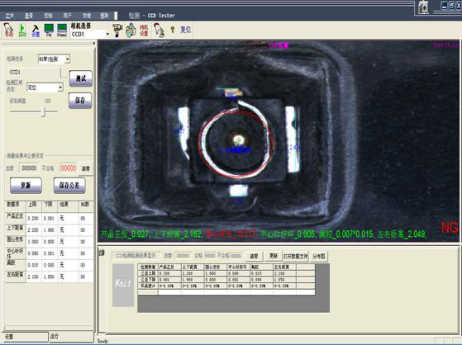Click the threshold slider handle
This screenshot has height=345, width=462.
(44, 111)
